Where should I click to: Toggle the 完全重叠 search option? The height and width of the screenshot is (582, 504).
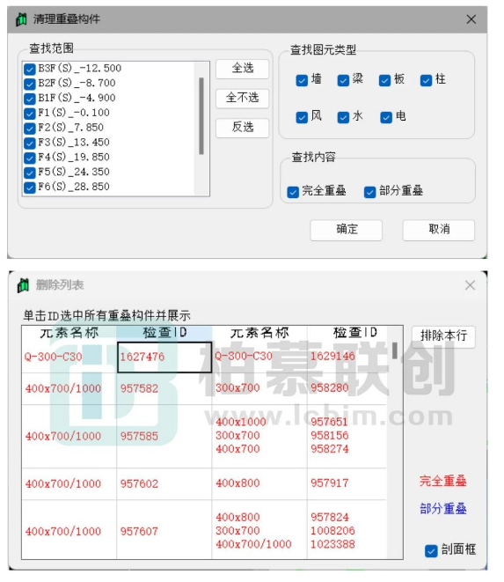pyautogui.click(x=293, y=192)
